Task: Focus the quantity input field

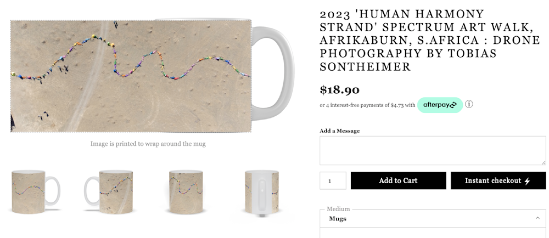Action: click(333, 180)
